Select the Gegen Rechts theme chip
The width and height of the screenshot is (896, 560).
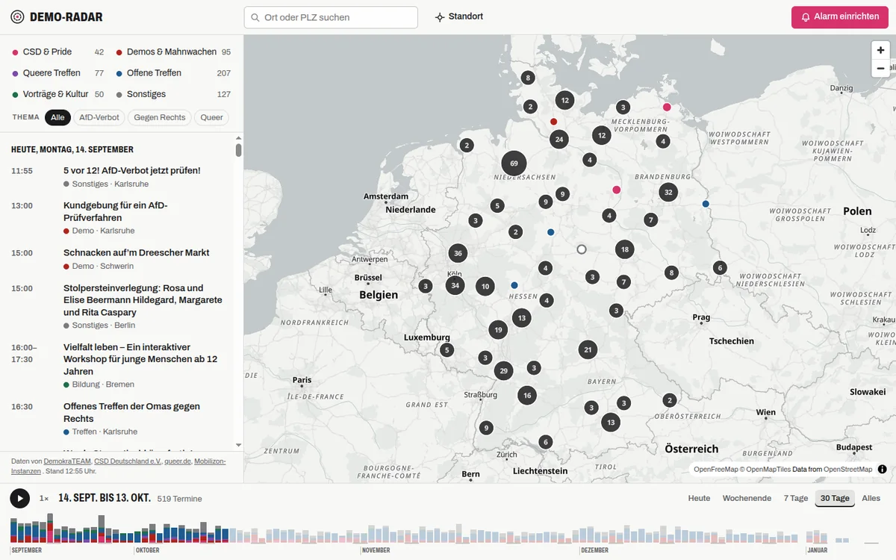160,117
